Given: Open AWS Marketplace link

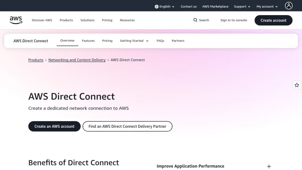Looking at the screenshot, I should coord(215,6).
